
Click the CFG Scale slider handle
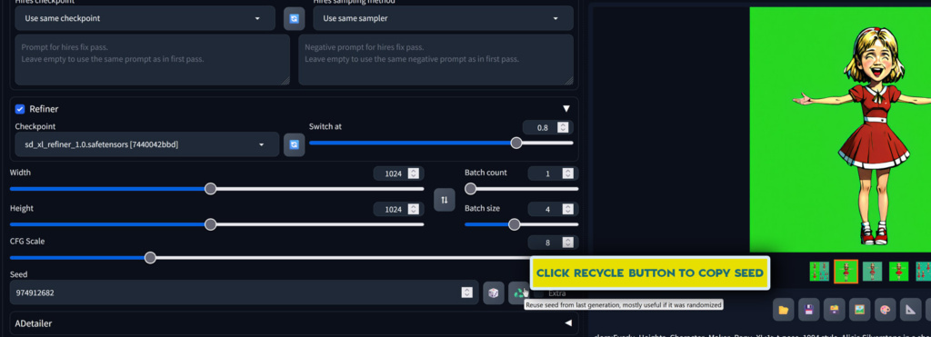tap(150, 257)
